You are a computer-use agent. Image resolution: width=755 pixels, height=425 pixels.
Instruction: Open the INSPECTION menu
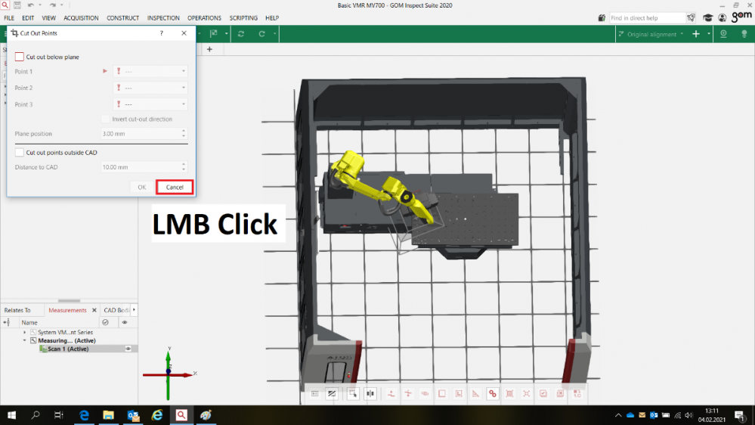tap(163, 17)
